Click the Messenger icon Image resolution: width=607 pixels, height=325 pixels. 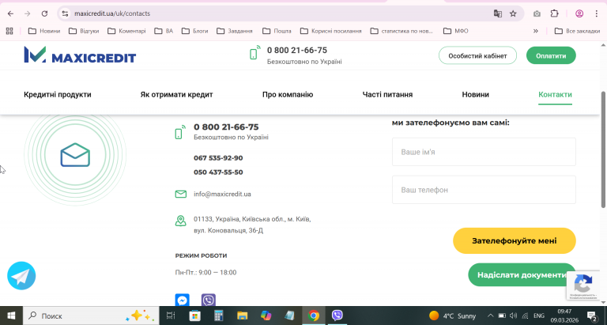182,300
